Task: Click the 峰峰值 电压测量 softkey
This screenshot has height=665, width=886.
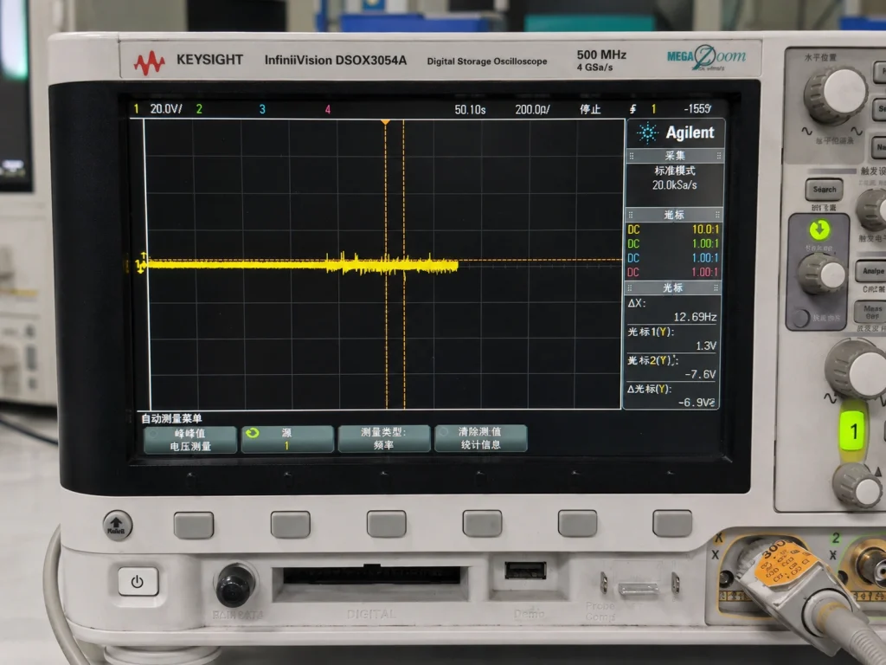Action: (189, 440)
